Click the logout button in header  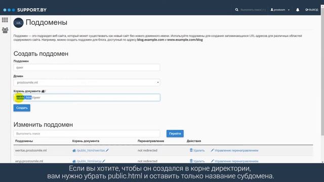click(312, 10)
